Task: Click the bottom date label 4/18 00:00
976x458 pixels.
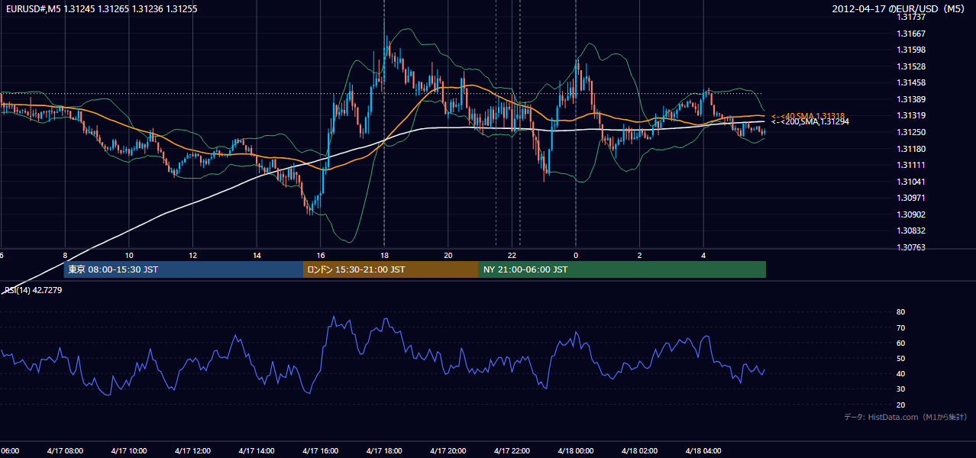Action: click(575, 450)
